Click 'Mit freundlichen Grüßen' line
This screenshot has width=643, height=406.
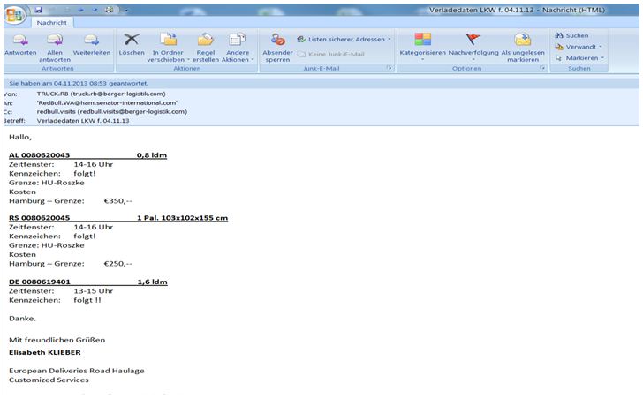tap(57, 340)
